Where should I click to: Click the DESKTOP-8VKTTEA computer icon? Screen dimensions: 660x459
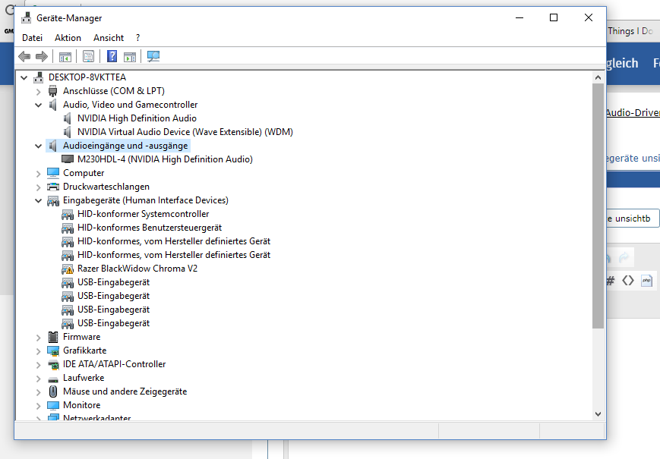39,77
